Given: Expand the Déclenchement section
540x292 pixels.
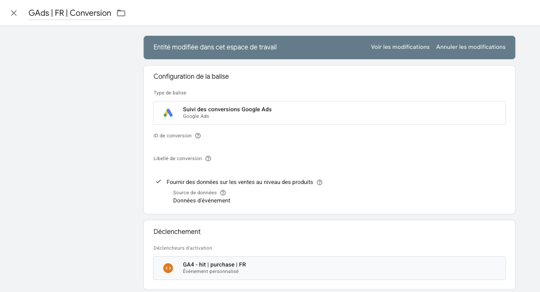Looking at the screenshot, I should click(x=177, y=232).
